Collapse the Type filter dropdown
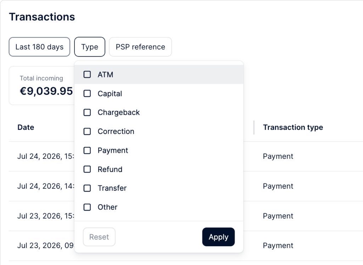This screenshot has height=265, width=363. coord(90,47)
